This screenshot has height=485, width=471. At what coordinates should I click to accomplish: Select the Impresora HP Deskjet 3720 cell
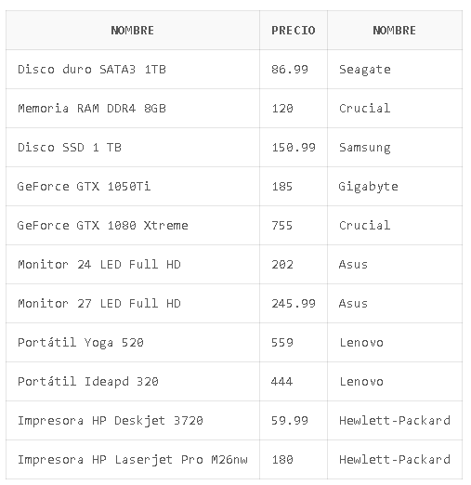coord(133,421)
